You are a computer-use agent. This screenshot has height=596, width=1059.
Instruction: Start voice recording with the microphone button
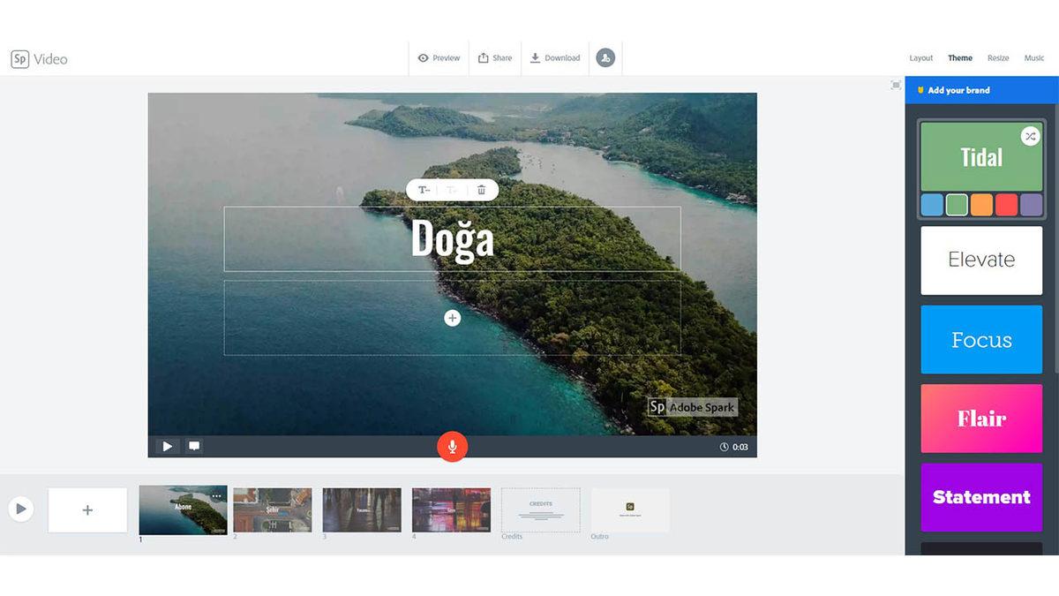pos(452,446)
